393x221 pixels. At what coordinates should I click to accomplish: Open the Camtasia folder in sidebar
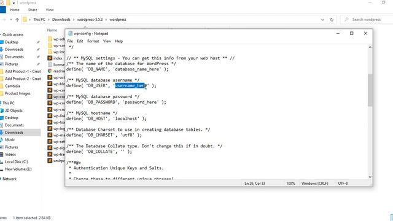tap(12, 86)
